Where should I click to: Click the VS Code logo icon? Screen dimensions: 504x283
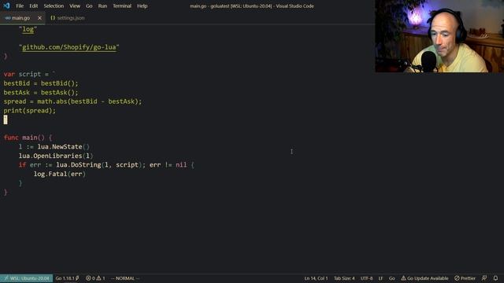pyautogui.click(x=6, y=6)
